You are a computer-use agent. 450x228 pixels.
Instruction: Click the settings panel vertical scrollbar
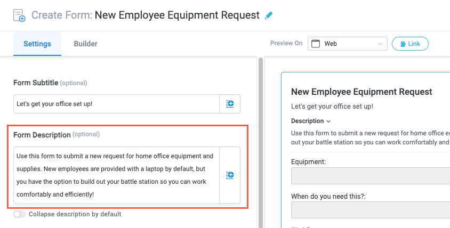click(261, 143)
